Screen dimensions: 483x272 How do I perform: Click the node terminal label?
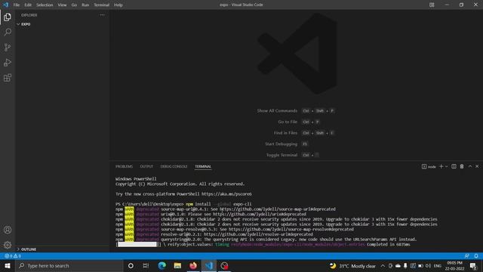pos(429,166)
